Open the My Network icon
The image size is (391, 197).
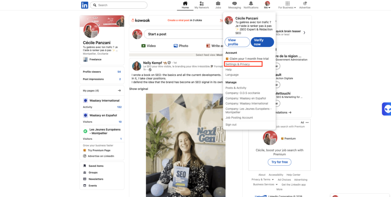click(x=202, y=3)
